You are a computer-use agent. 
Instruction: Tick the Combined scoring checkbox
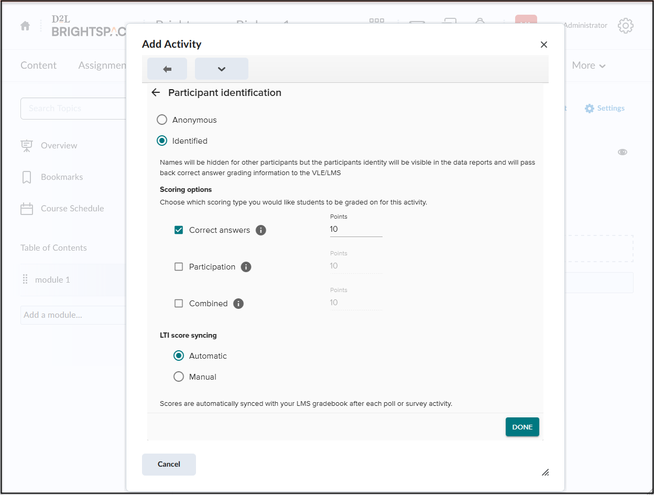point(179,304)
